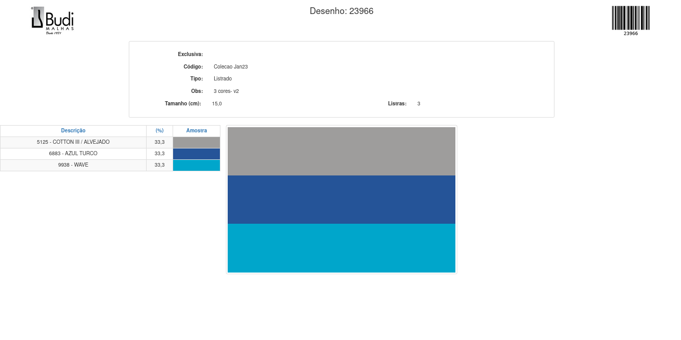Click the dark blue Azul Turco swatch
This screenshot has height=340, width=681.
[197, 154]
